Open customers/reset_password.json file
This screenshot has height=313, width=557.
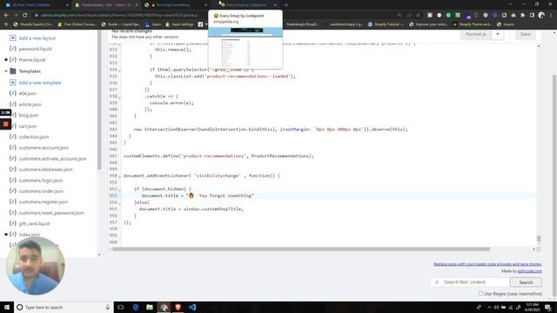[51, 213]
